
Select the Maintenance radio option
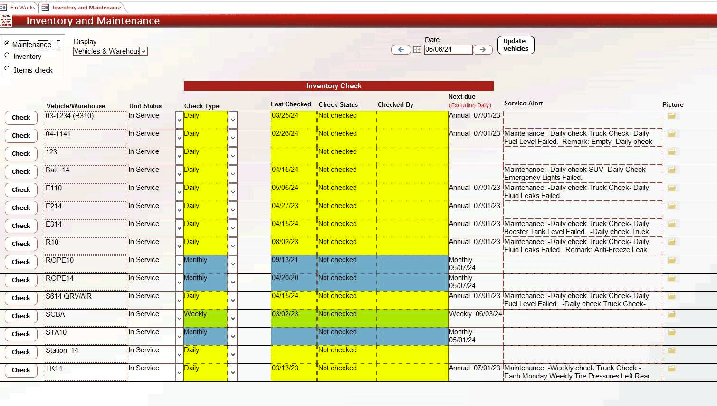click(x=7, y=43)
